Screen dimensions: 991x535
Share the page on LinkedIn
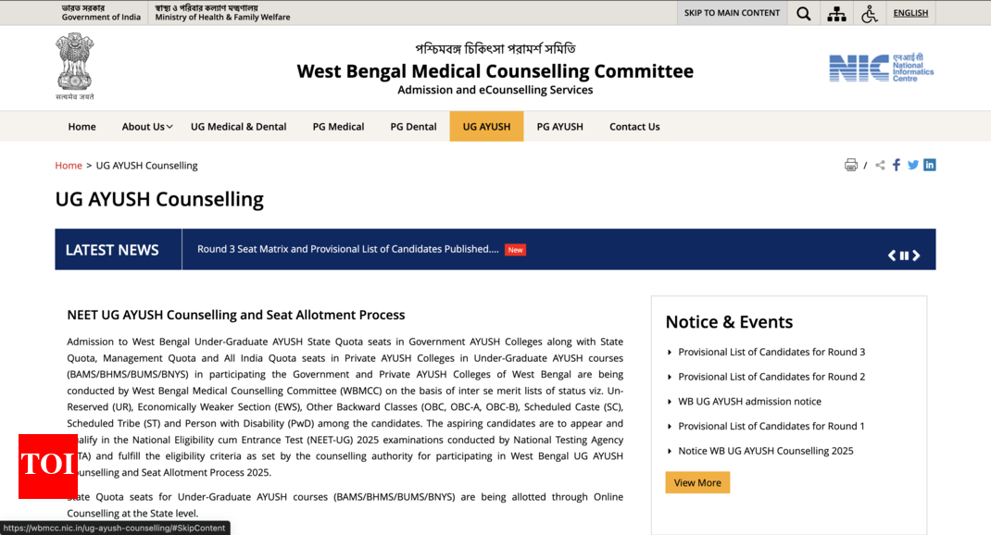click(x=930, y=164)
